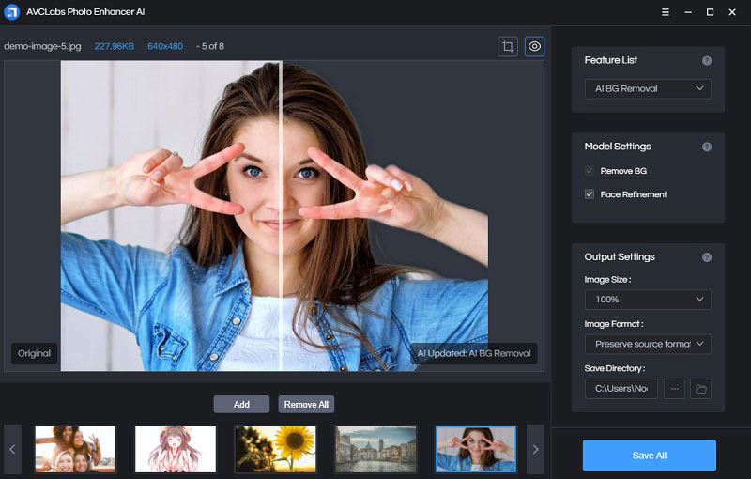Open the Image Size 100% dropdown

coord(648,300)
